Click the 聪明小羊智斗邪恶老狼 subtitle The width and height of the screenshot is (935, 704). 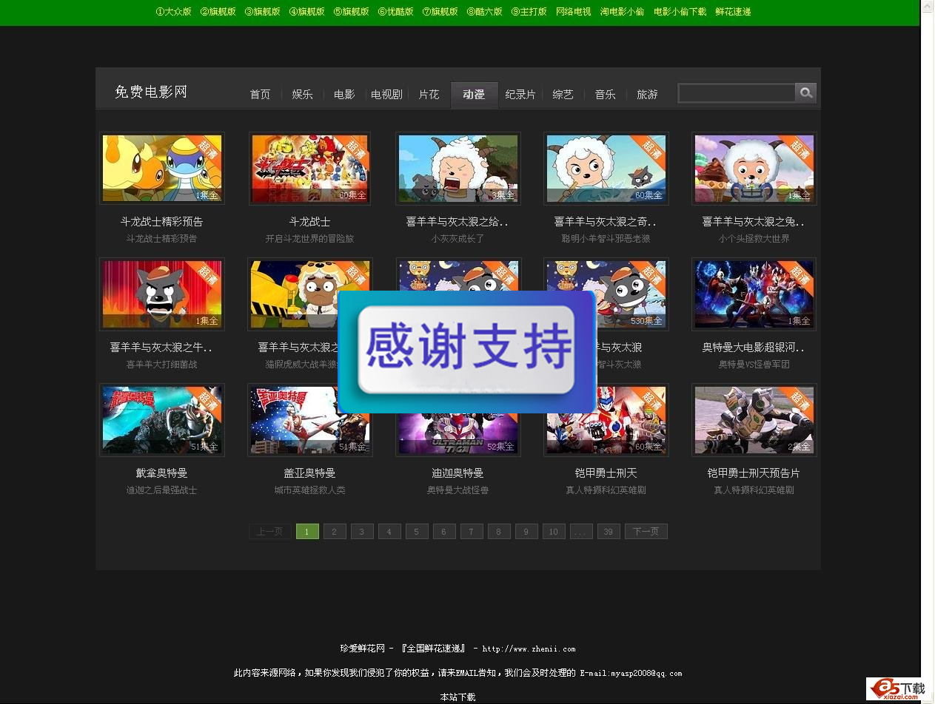pos(606,239)
